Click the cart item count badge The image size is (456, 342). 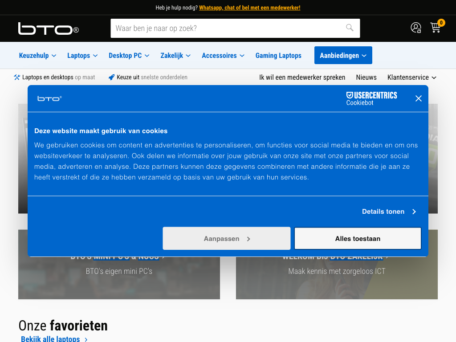[x=441, y=23]
